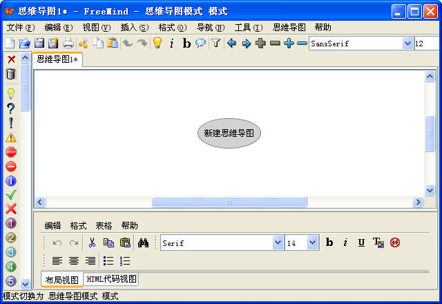442x304 pixels.
Task: Redo with the main toolbar arrow
Action: click(x=142, y=43)
